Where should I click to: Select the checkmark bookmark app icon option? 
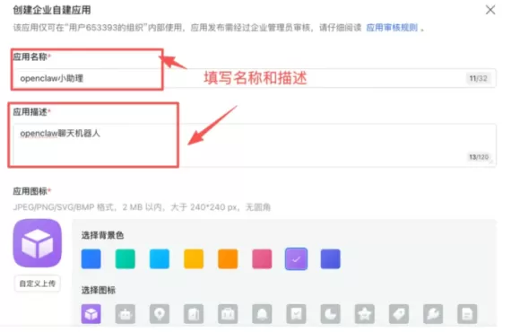click(x=297, y=314)
